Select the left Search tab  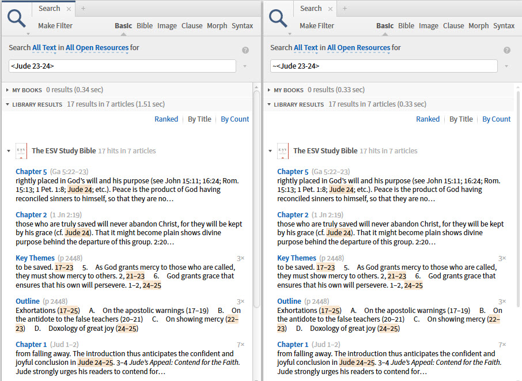coord(50,9)
